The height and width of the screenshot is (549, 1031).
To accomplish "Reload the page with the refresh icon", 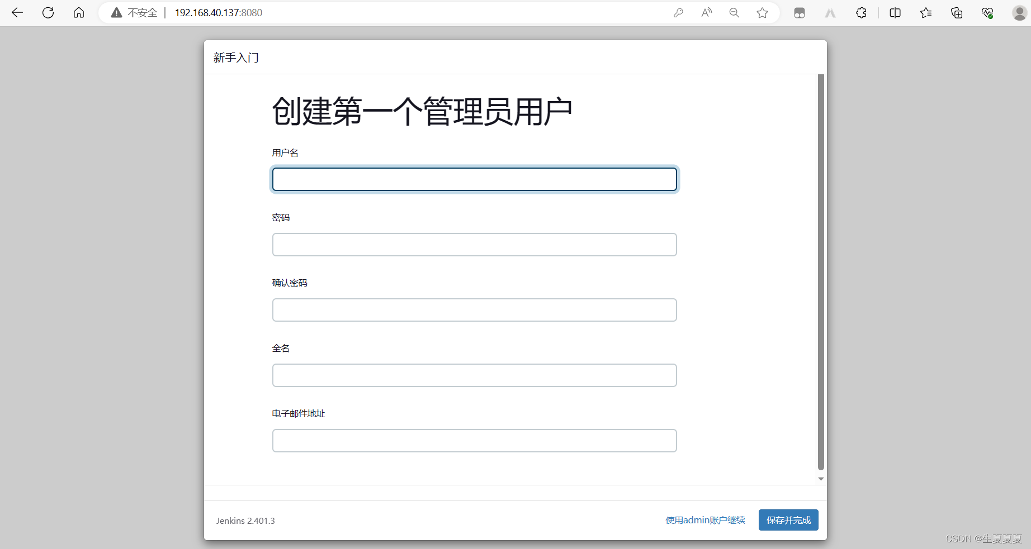I will [48, 13].
